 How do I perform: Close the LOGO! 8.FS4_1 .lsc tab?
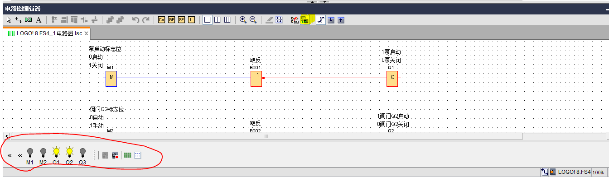[x=86, y=33]
